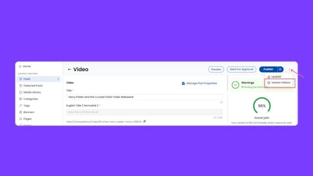Click the back arrow next to Video
This screenshot has height=176, width=313.
pyautogui.click(x=69, y=69)
